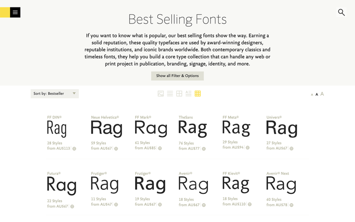Click the '59 Styles' text
355x222 pixels.
point(98,143)
